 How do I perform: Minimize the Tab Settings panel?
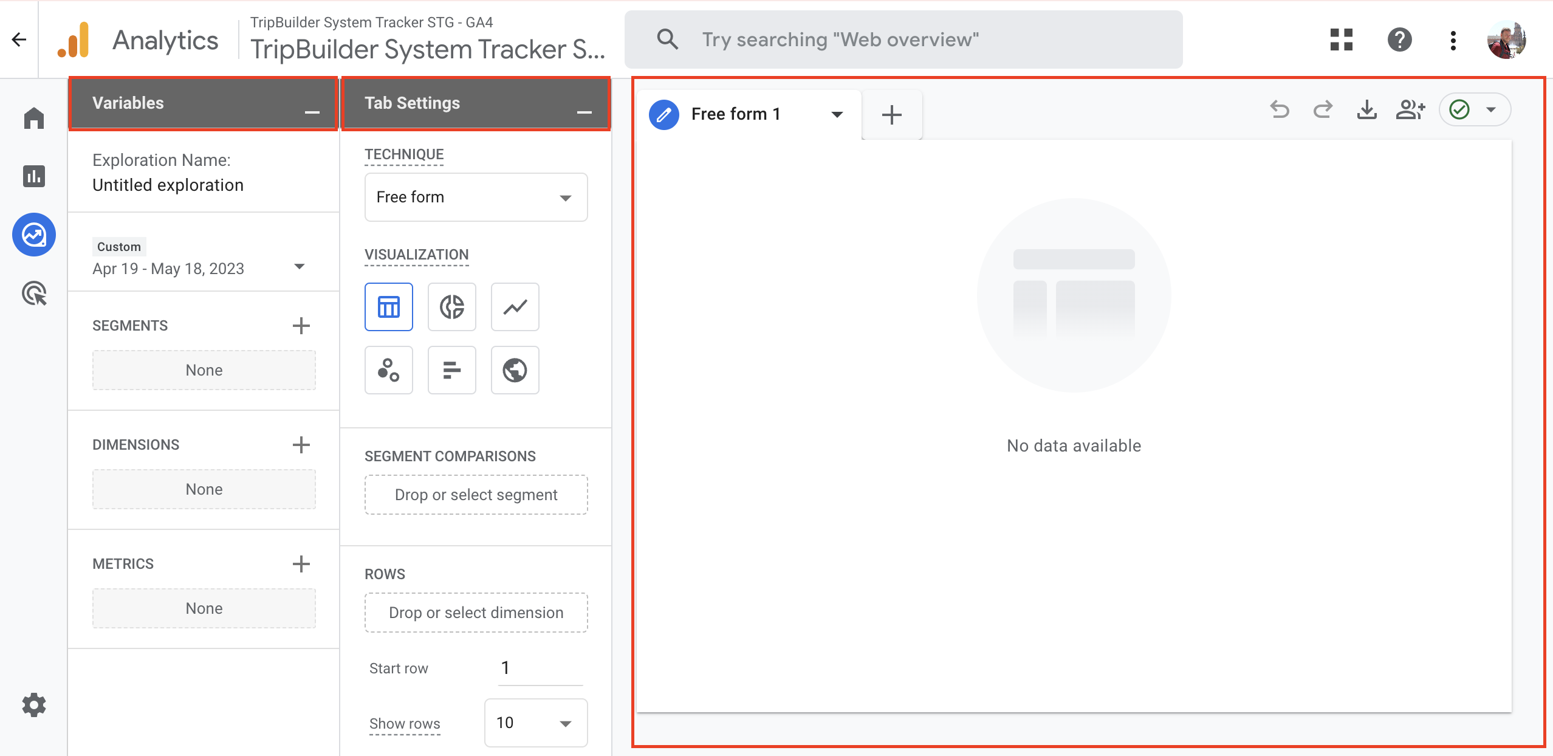tap(585, 112)
